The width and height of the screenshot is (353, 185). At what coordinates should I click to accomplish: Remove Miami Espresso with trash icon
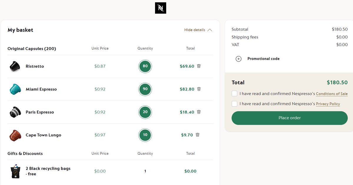[x=199, y=89]
